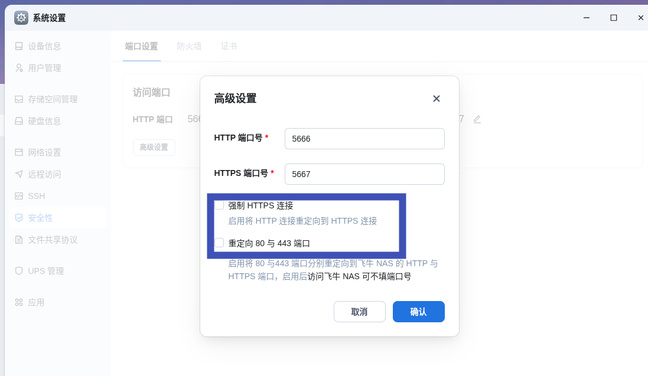Click 远程访问 remote access arrow icon
The width and height of the screenshot is (648, 376).
point(19,174)
